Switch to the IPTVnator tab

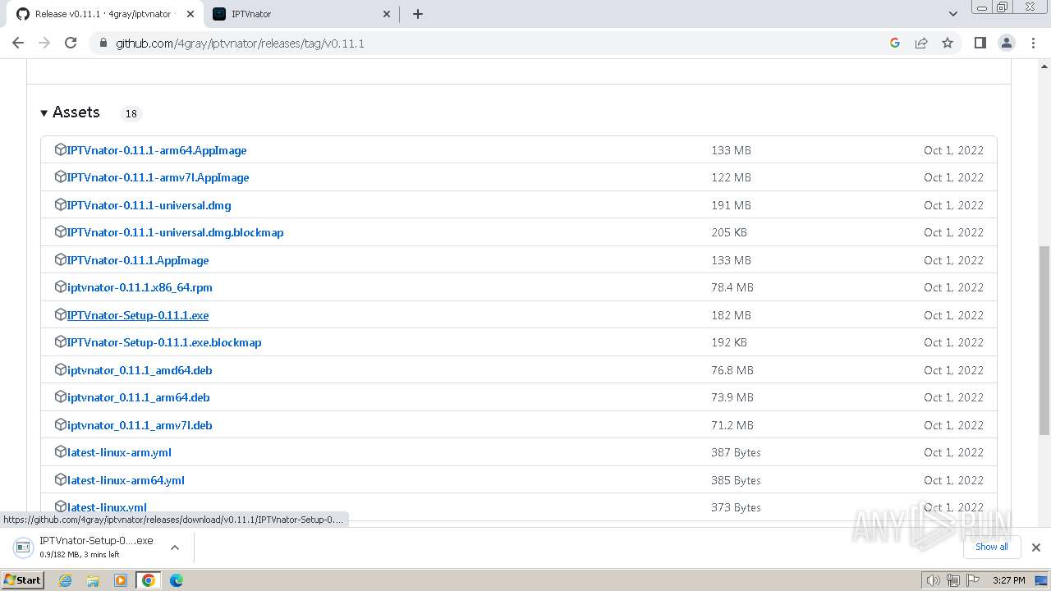pyautogui.click(x=300, y=14)
